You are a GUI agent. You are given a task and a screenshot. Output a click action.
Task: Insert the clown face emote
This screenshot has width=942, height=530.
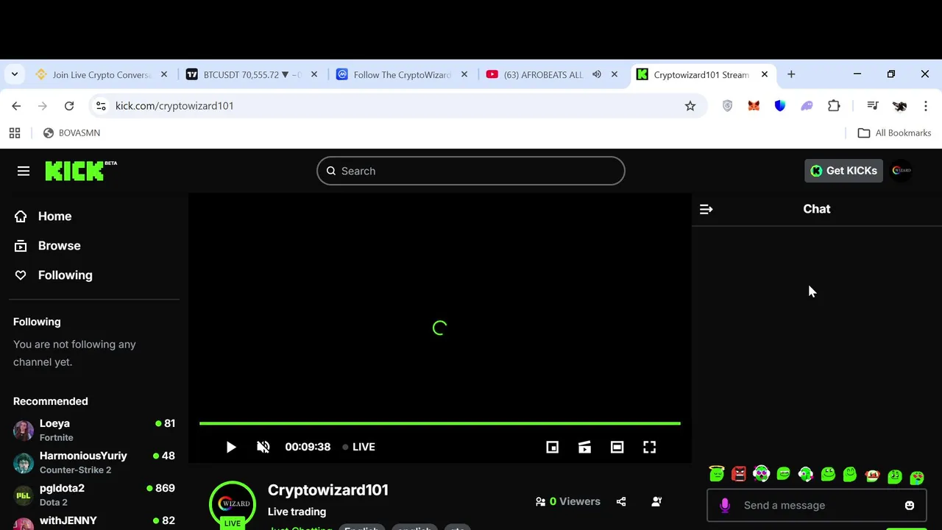(872, 475)
